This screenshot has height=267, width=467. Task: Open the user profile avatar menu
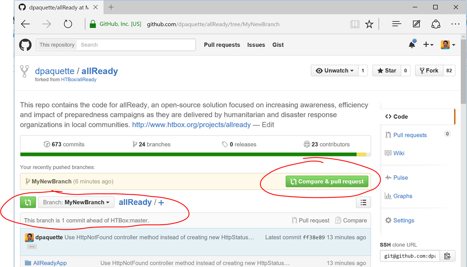(x=448, y=45)
